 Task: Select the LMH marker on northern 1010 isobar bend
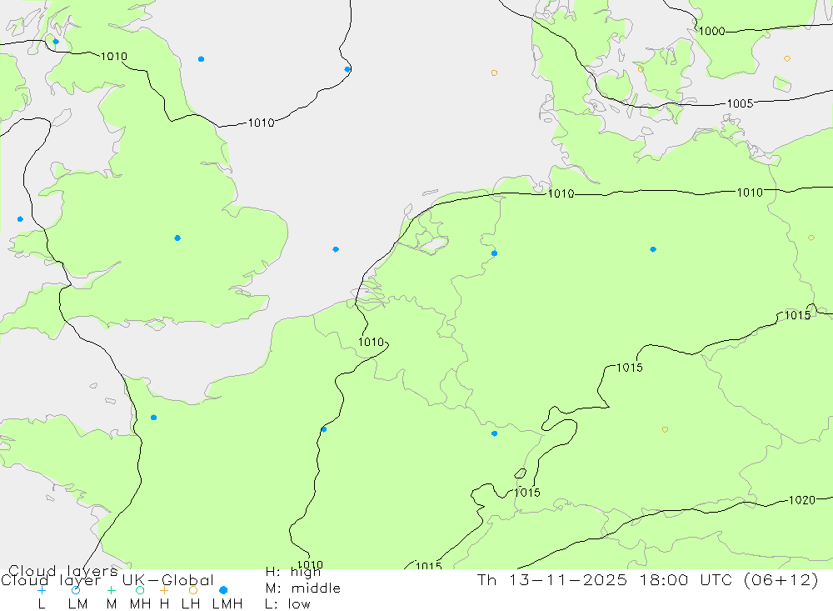(x=347, y=69)
